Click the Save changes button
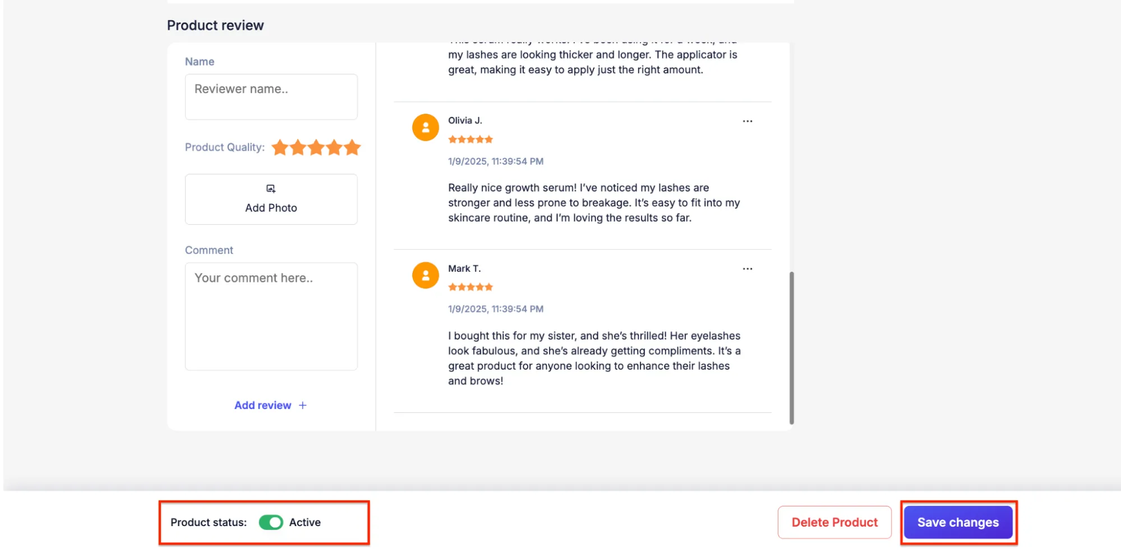Screen dimensions: 1121x558 (x=958, y=522)
